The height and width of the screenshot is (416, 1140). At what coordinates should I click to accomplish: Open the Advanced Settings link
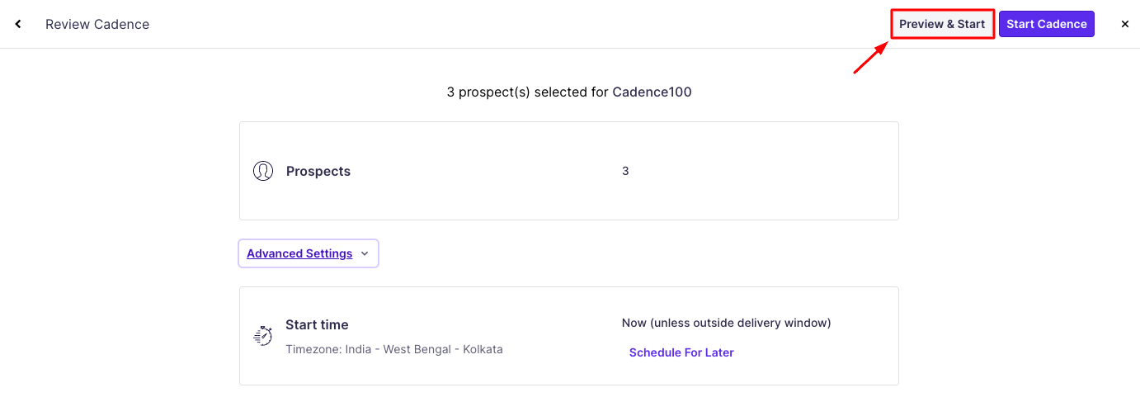pyautogui.click(x=299, y=253)
